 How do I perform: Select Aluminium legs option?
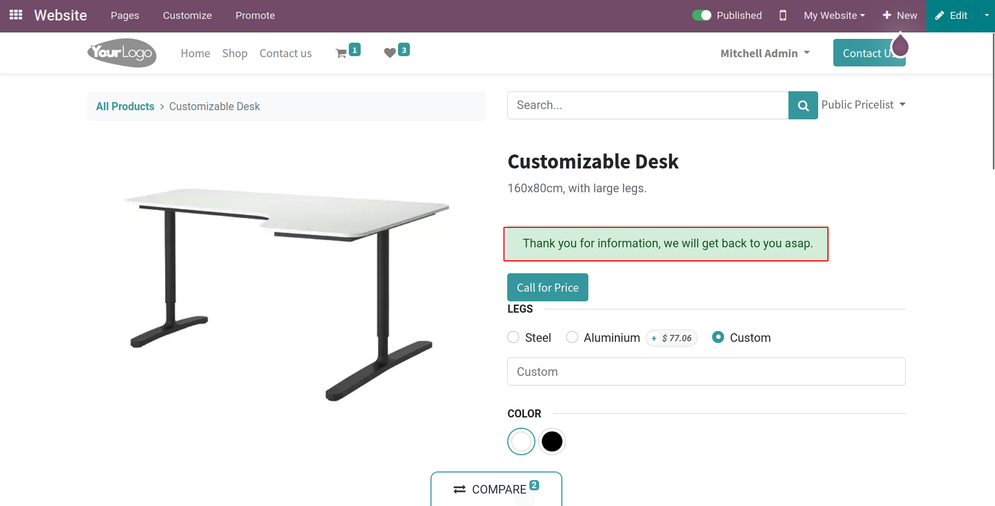pos(572,338)
